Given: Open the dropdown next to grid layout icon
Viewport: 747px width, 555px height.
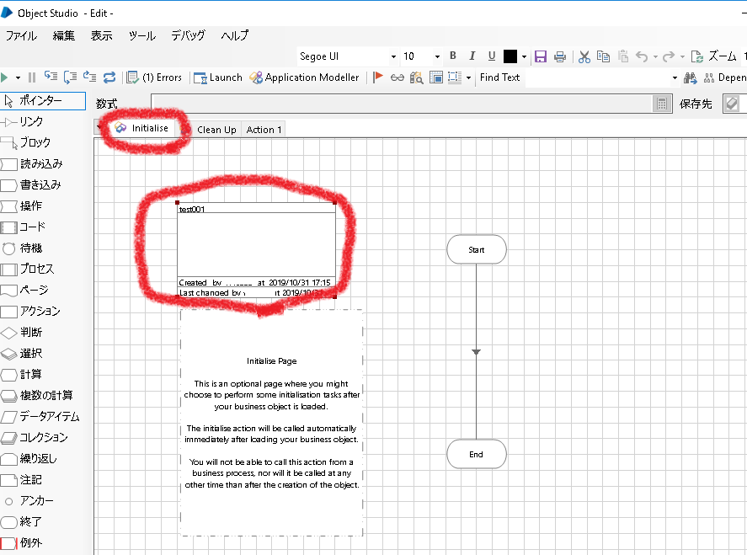Looking at the screenshot, I should pyautogui.click(x=469, y=77).
